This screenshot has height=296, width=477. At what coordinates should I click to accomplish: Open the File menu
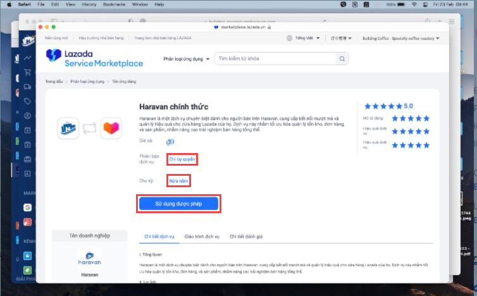point(40,4)
